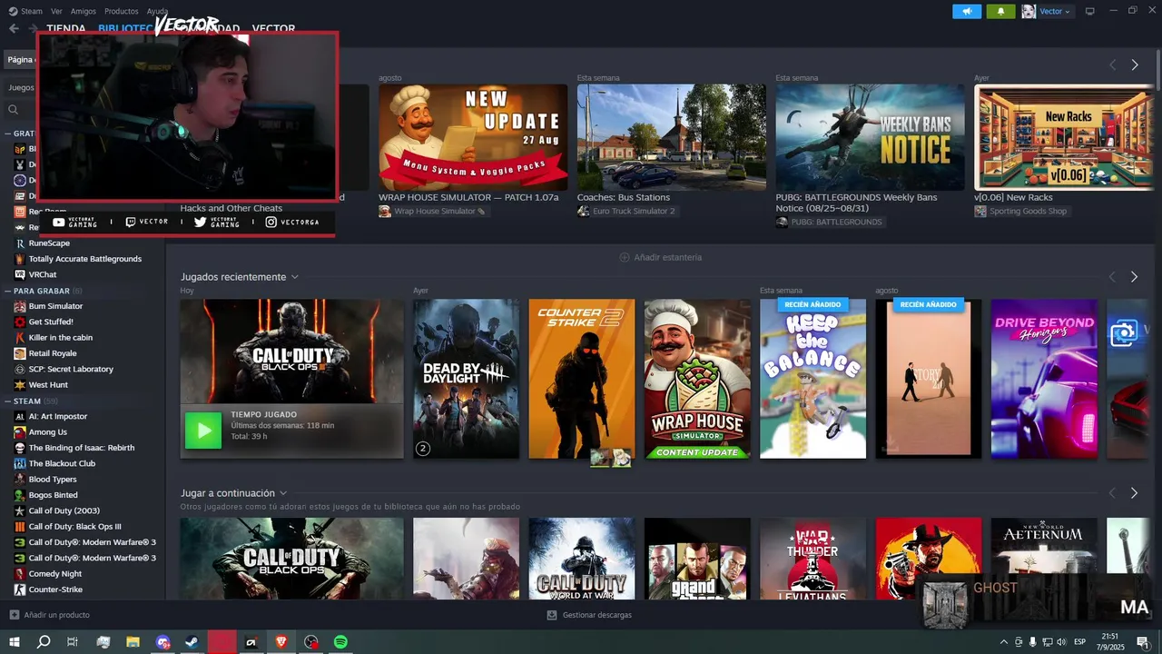Click the green play button for Black Ops III
This screenshot has height=654, width=1162.
202,431
